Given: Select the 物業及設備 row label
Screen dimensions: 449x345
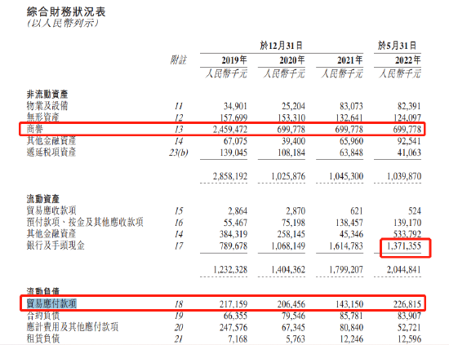Looking at the screenshot, I should [47, 106].
